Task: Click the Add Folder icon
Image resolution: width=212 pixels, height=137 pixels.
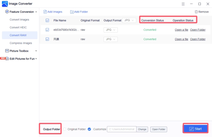Action: [72, 12]
